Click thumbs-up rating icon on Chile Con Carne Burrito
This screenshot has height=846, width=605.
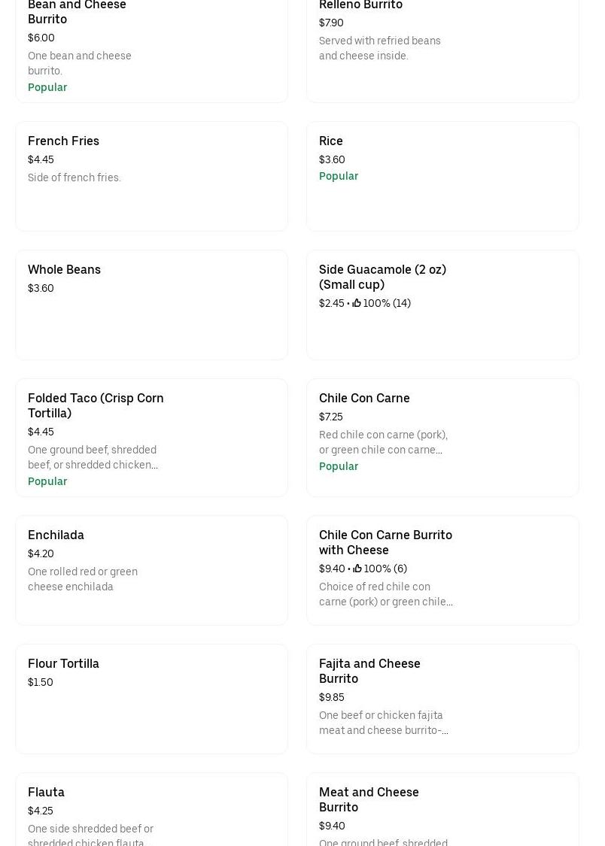point(357,569)
